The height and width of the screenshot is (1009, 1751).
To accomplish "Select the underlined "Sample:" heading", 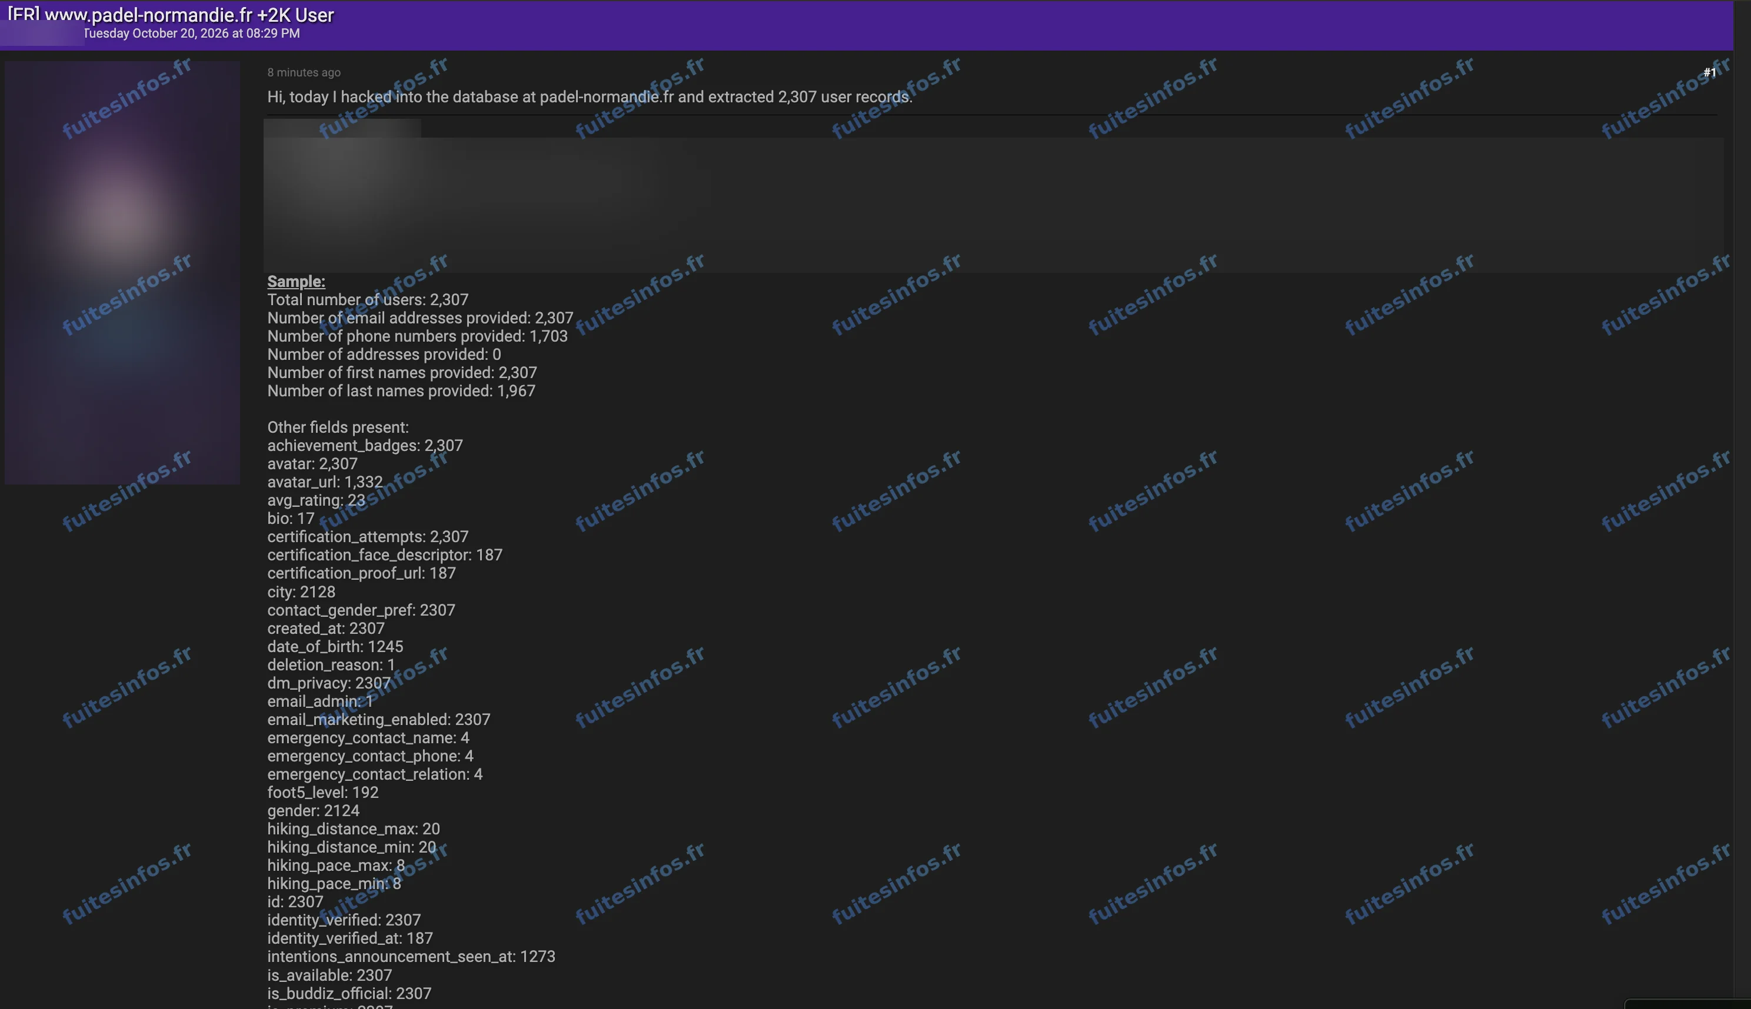I will [x=296, y=281].
